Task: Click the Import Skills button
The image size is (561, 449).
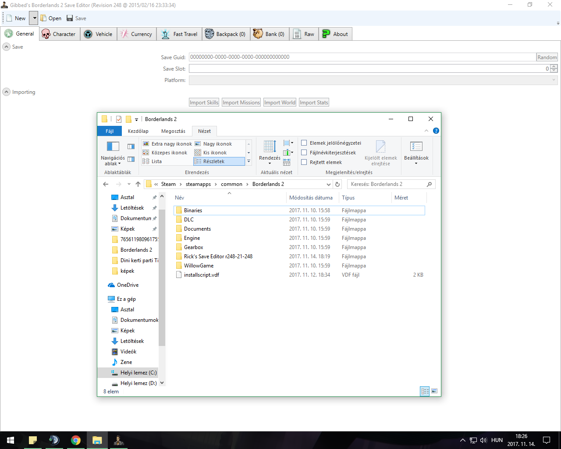Action: pyautogui.click(x=204, y=103)
